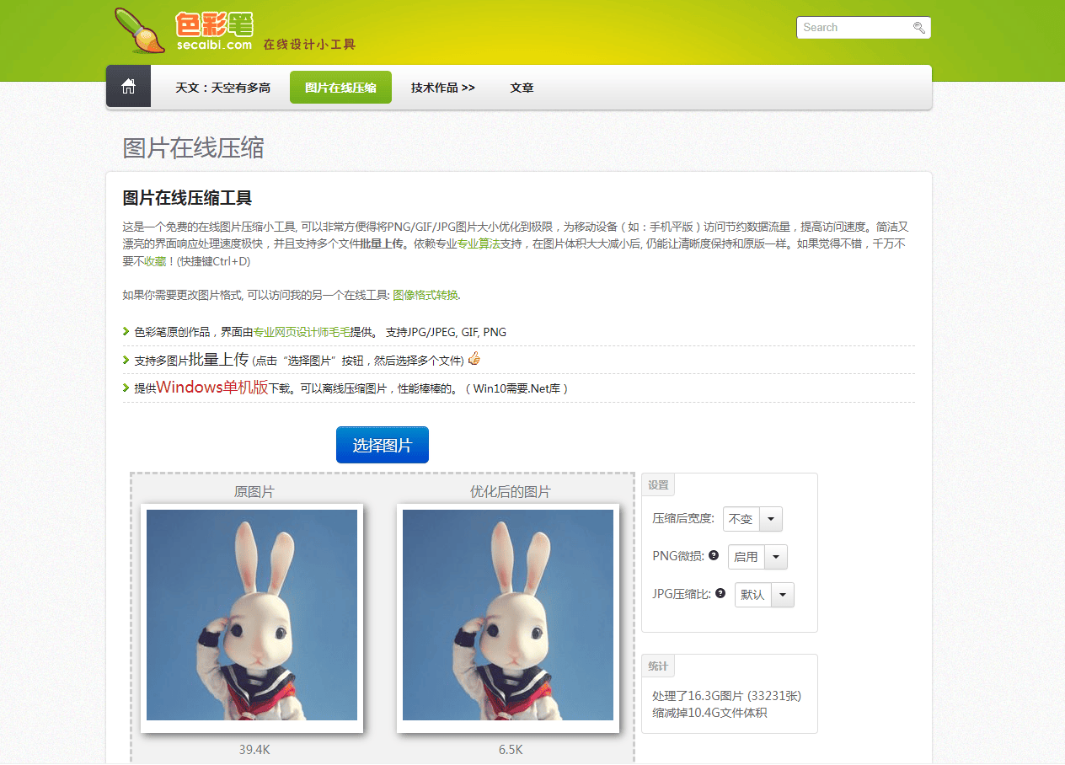Go to the 文章 menu item
This screenshot has width=1065, height=765.
pyautogui.click(x=522, y=88)
